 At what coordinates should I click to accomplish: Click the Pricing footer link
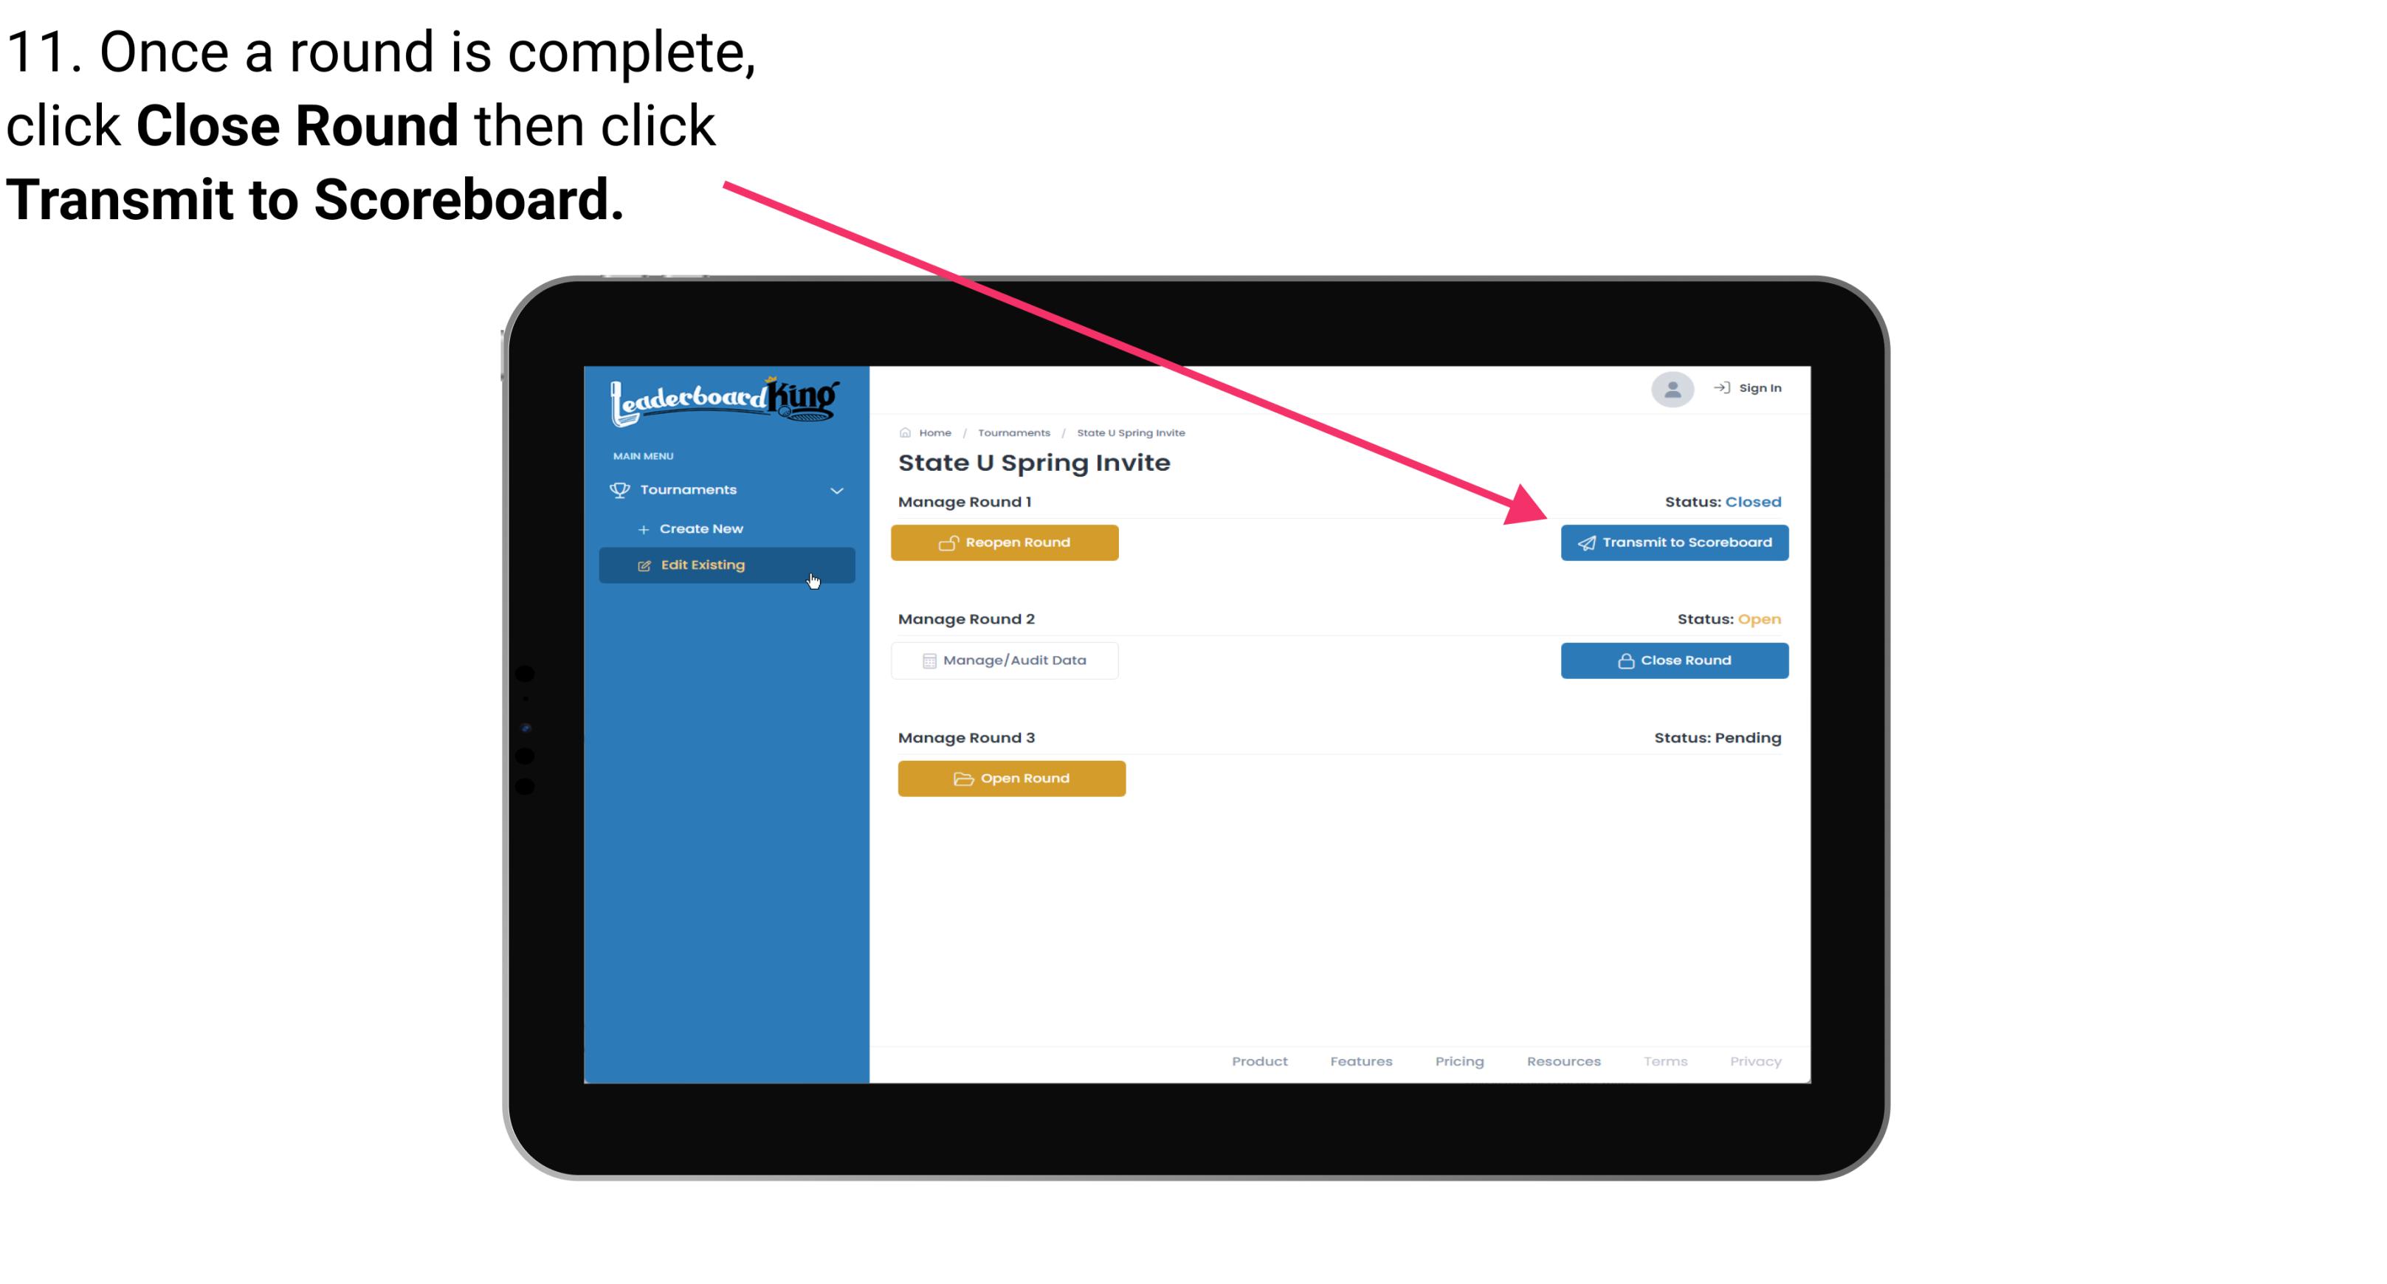point(1456,1061)
